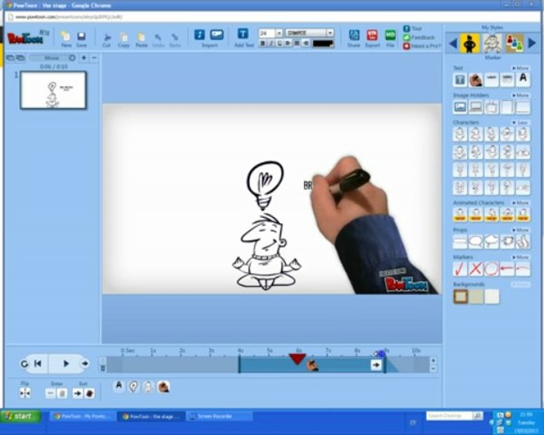
Task: Open the Feedback link
Action: click(x=419, y=37)
